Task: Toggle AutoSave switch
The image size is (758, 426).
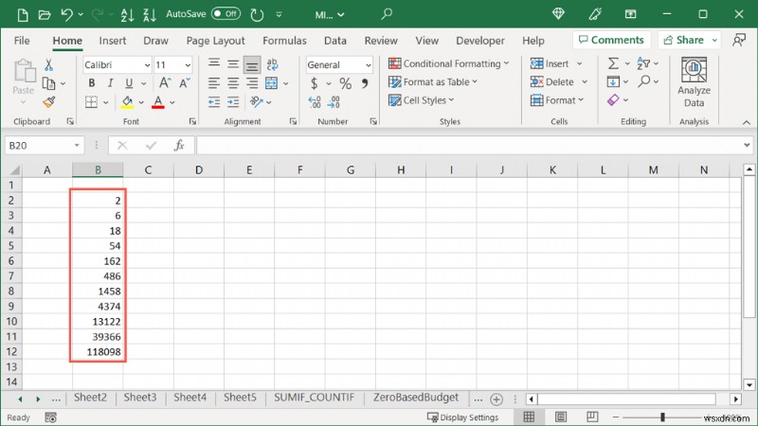Action: [226, 14]
